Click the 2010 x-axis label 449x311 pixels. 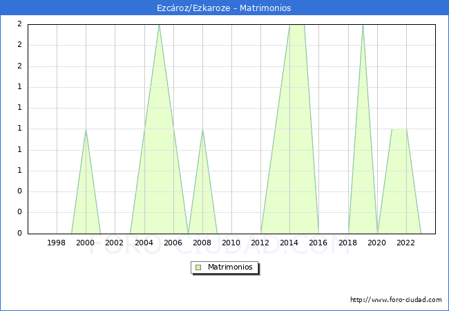(x=231, y=243)
